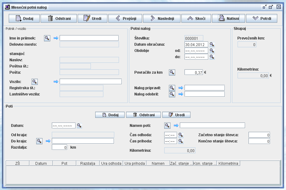Click the time picker icon for Čas prihoda
Screen dimensions: 286x190
click(180, 141)
